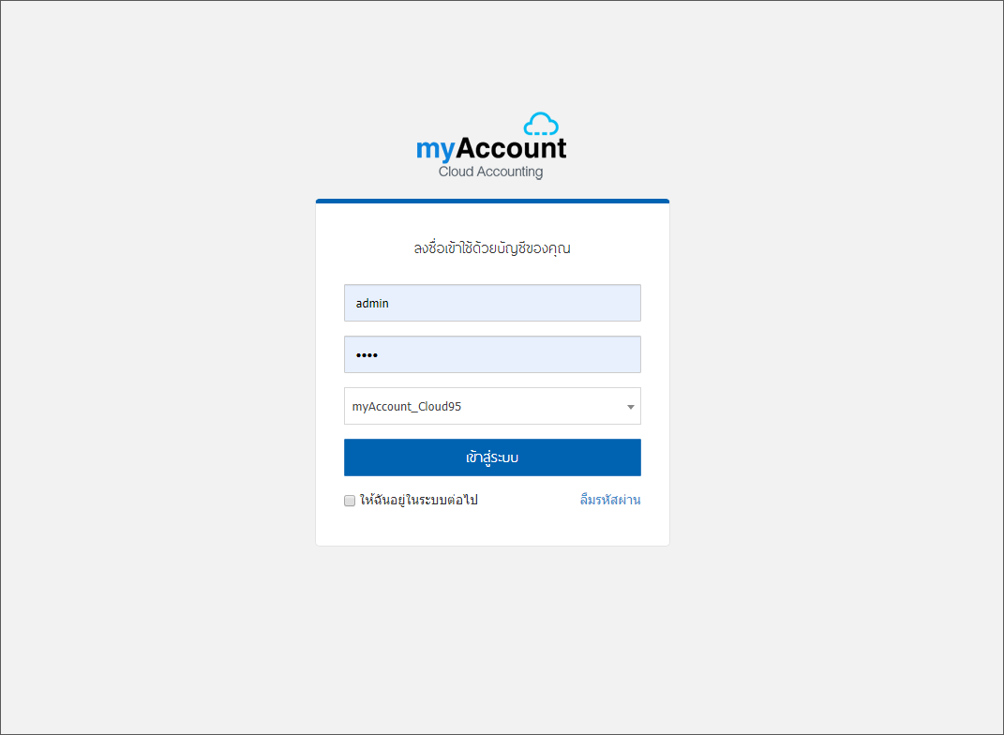Click the cloud icon in the logo

[x=541, y=124]
